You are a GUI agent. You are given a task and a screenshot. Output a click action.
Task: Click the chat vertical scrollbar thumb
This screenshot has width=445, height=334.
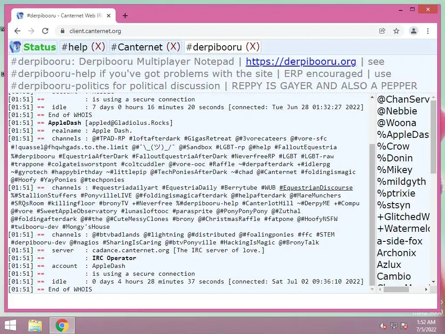point(372,214)
